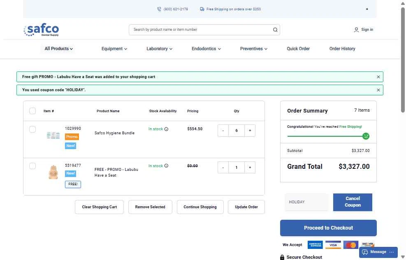Click the Mastercard icon
Image resolution: width=406 pixels, height=260 pixels.
[351, 245]
